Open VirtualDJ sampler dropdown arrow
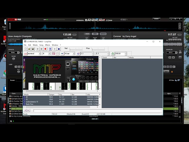Screen dimensions: 189x142 coord(176,53)
